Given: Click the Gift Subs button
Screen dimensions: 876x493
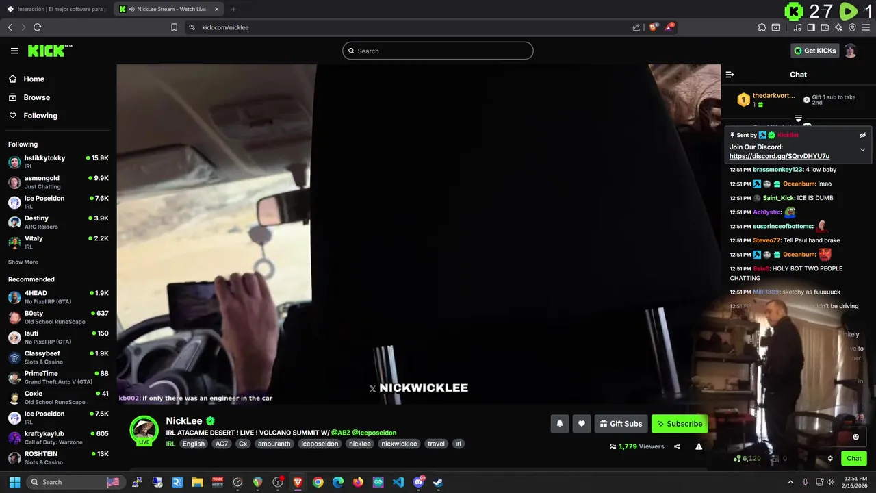Looking at the screenshot, I should [621, 424].
